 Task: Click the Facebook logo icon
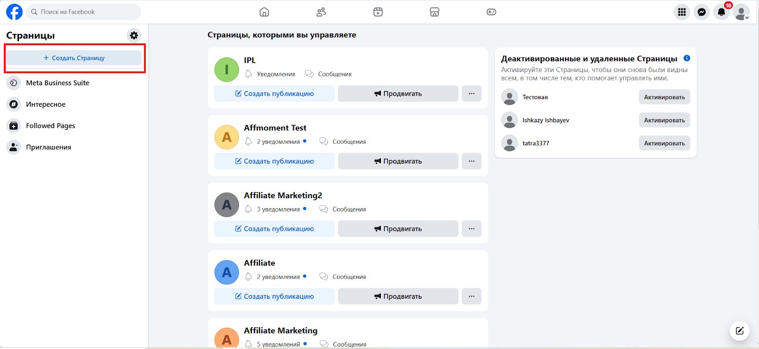[x=14, y=12]
